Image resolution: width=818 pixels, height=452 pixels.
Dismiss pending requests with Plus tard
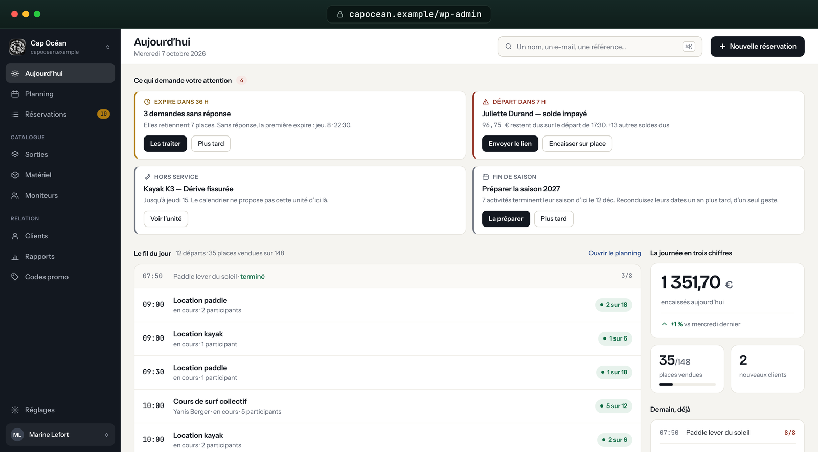(211, 144)
